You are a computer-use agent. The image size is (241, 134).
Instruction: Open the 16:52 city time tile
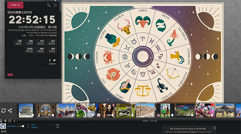[x=18, y=42]
